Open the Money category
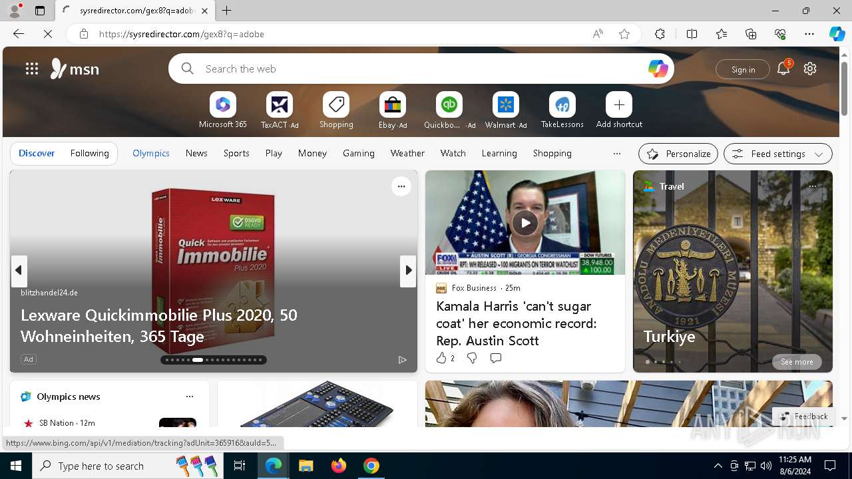Viewport: 852px width, 479px height. pyautogui.click(x=312, y=153)
